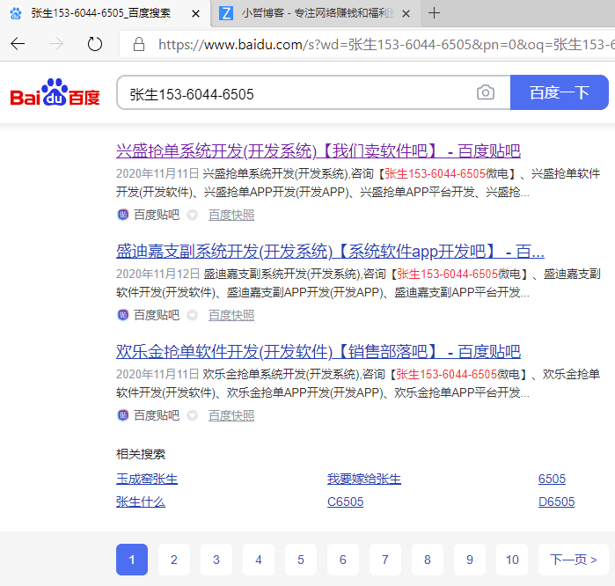Click the browser address bar URL
The width and height of the screenshot is (615, 586).
pos(384,45)
